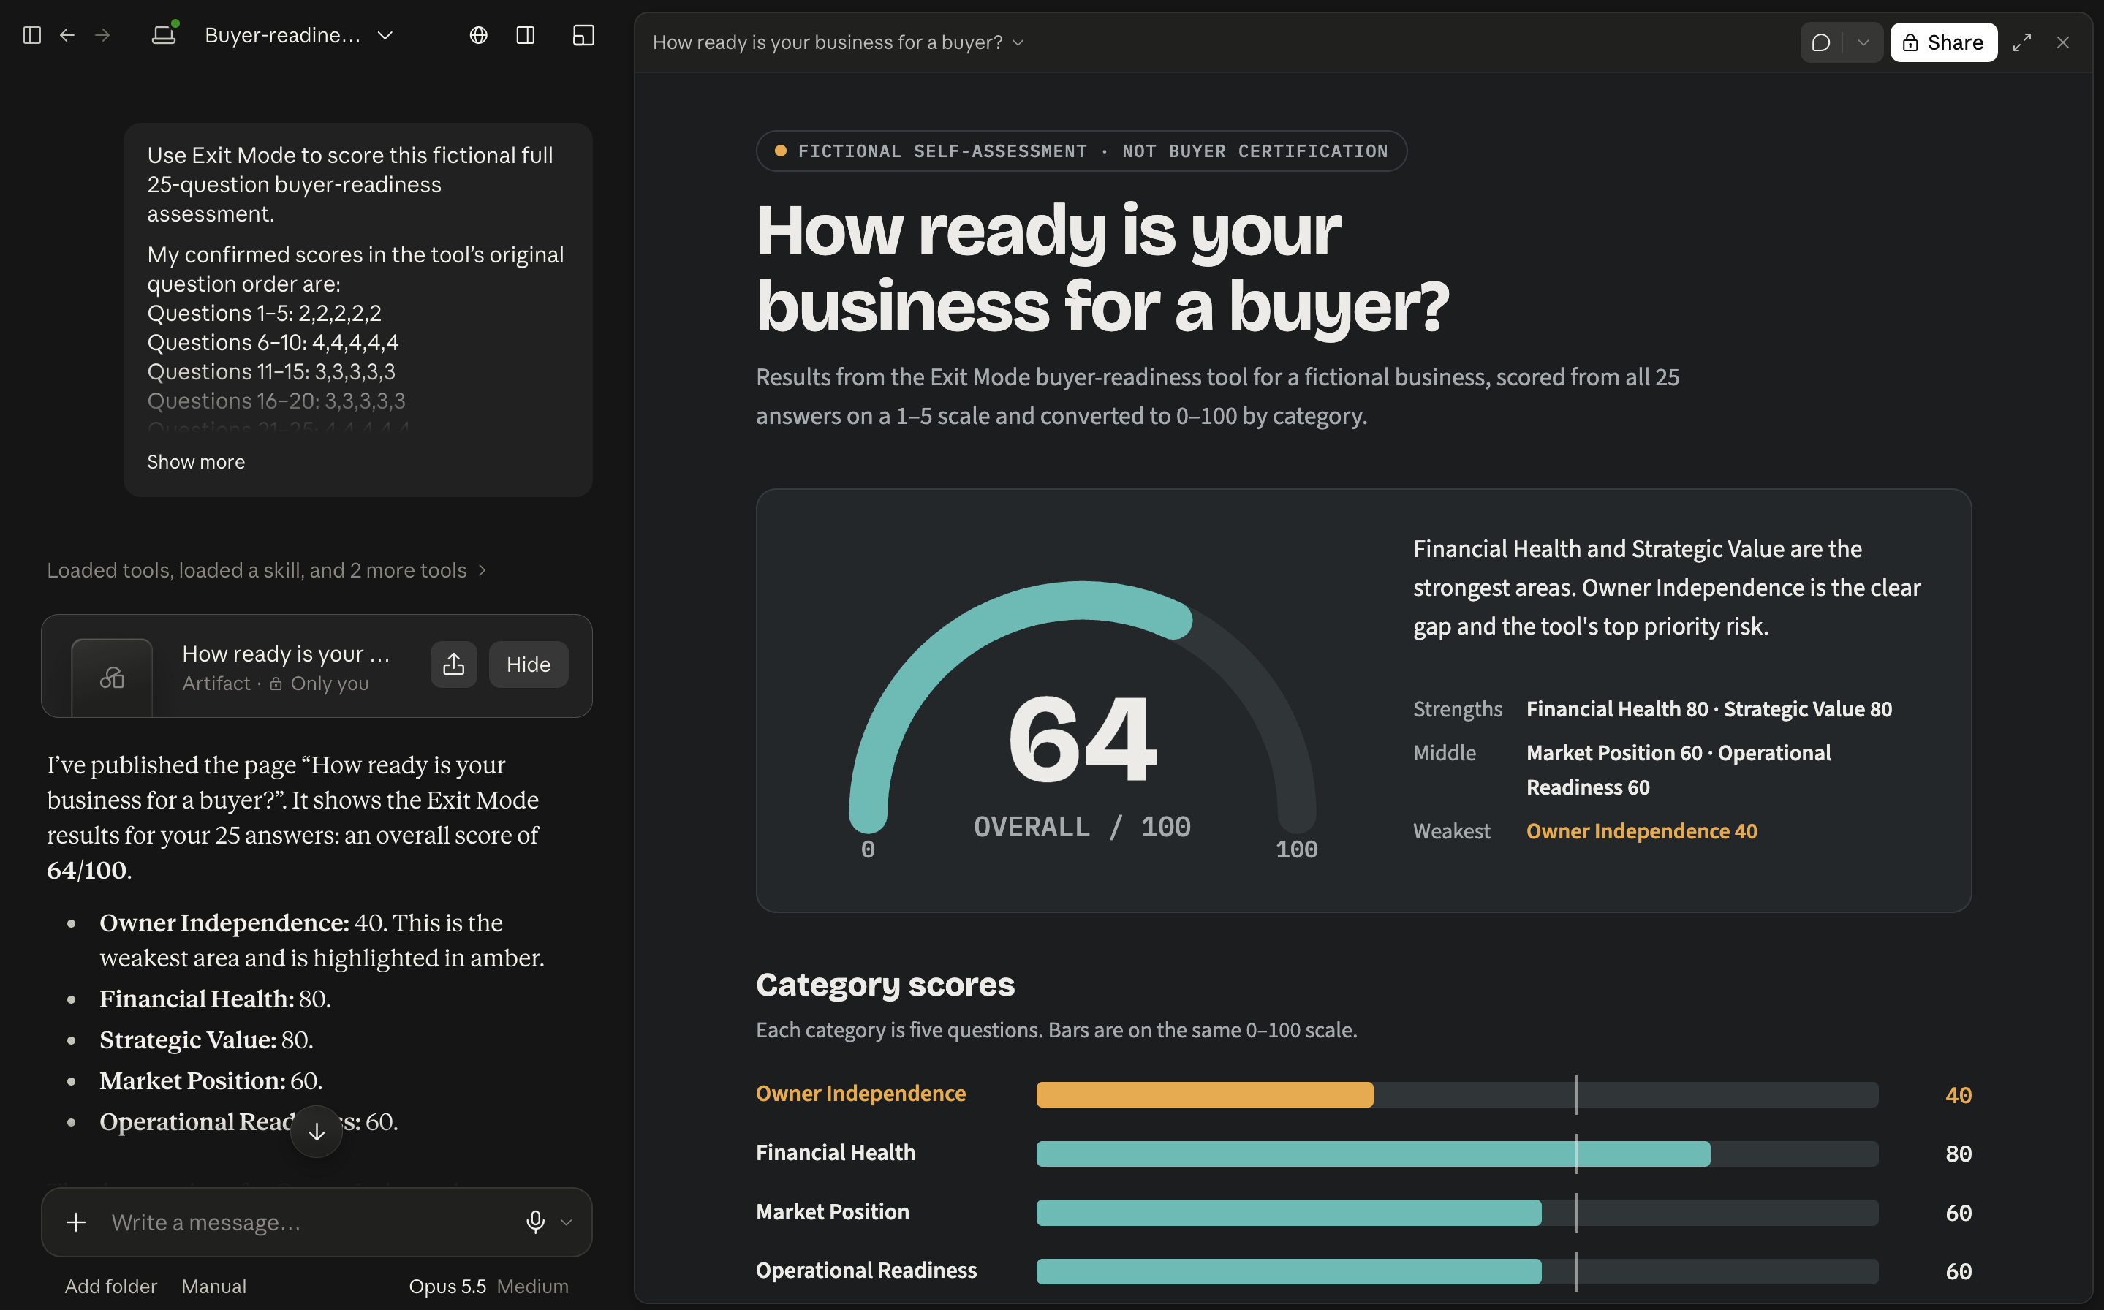Click Add folder
Image resolution: width=2104 pixels, height=1310 pixels.
[111, 1287]
